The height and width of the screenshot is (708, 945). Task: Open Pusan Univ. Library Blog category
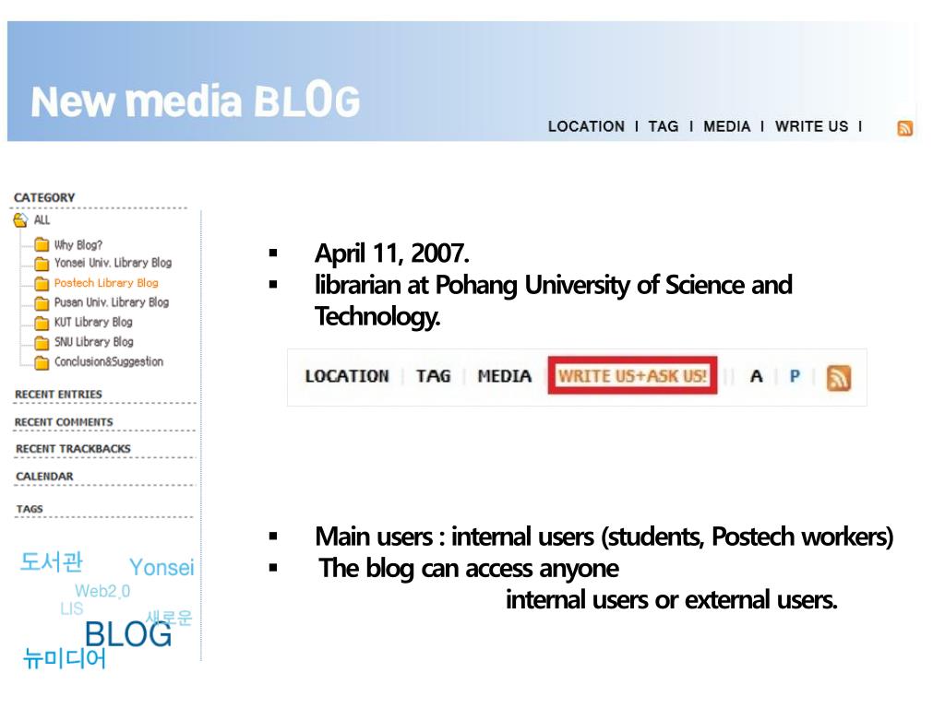(x=112, y=302)
